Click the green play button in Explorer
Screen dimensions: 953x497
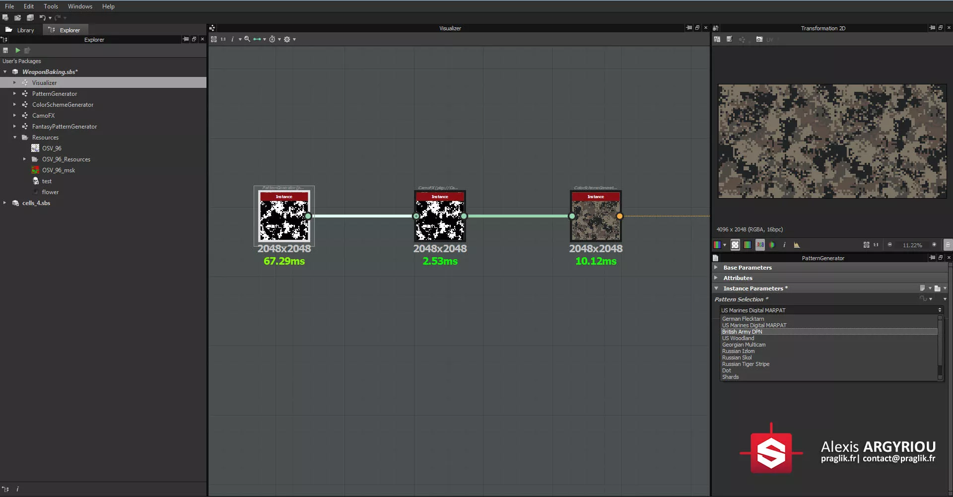pos(18,50)
